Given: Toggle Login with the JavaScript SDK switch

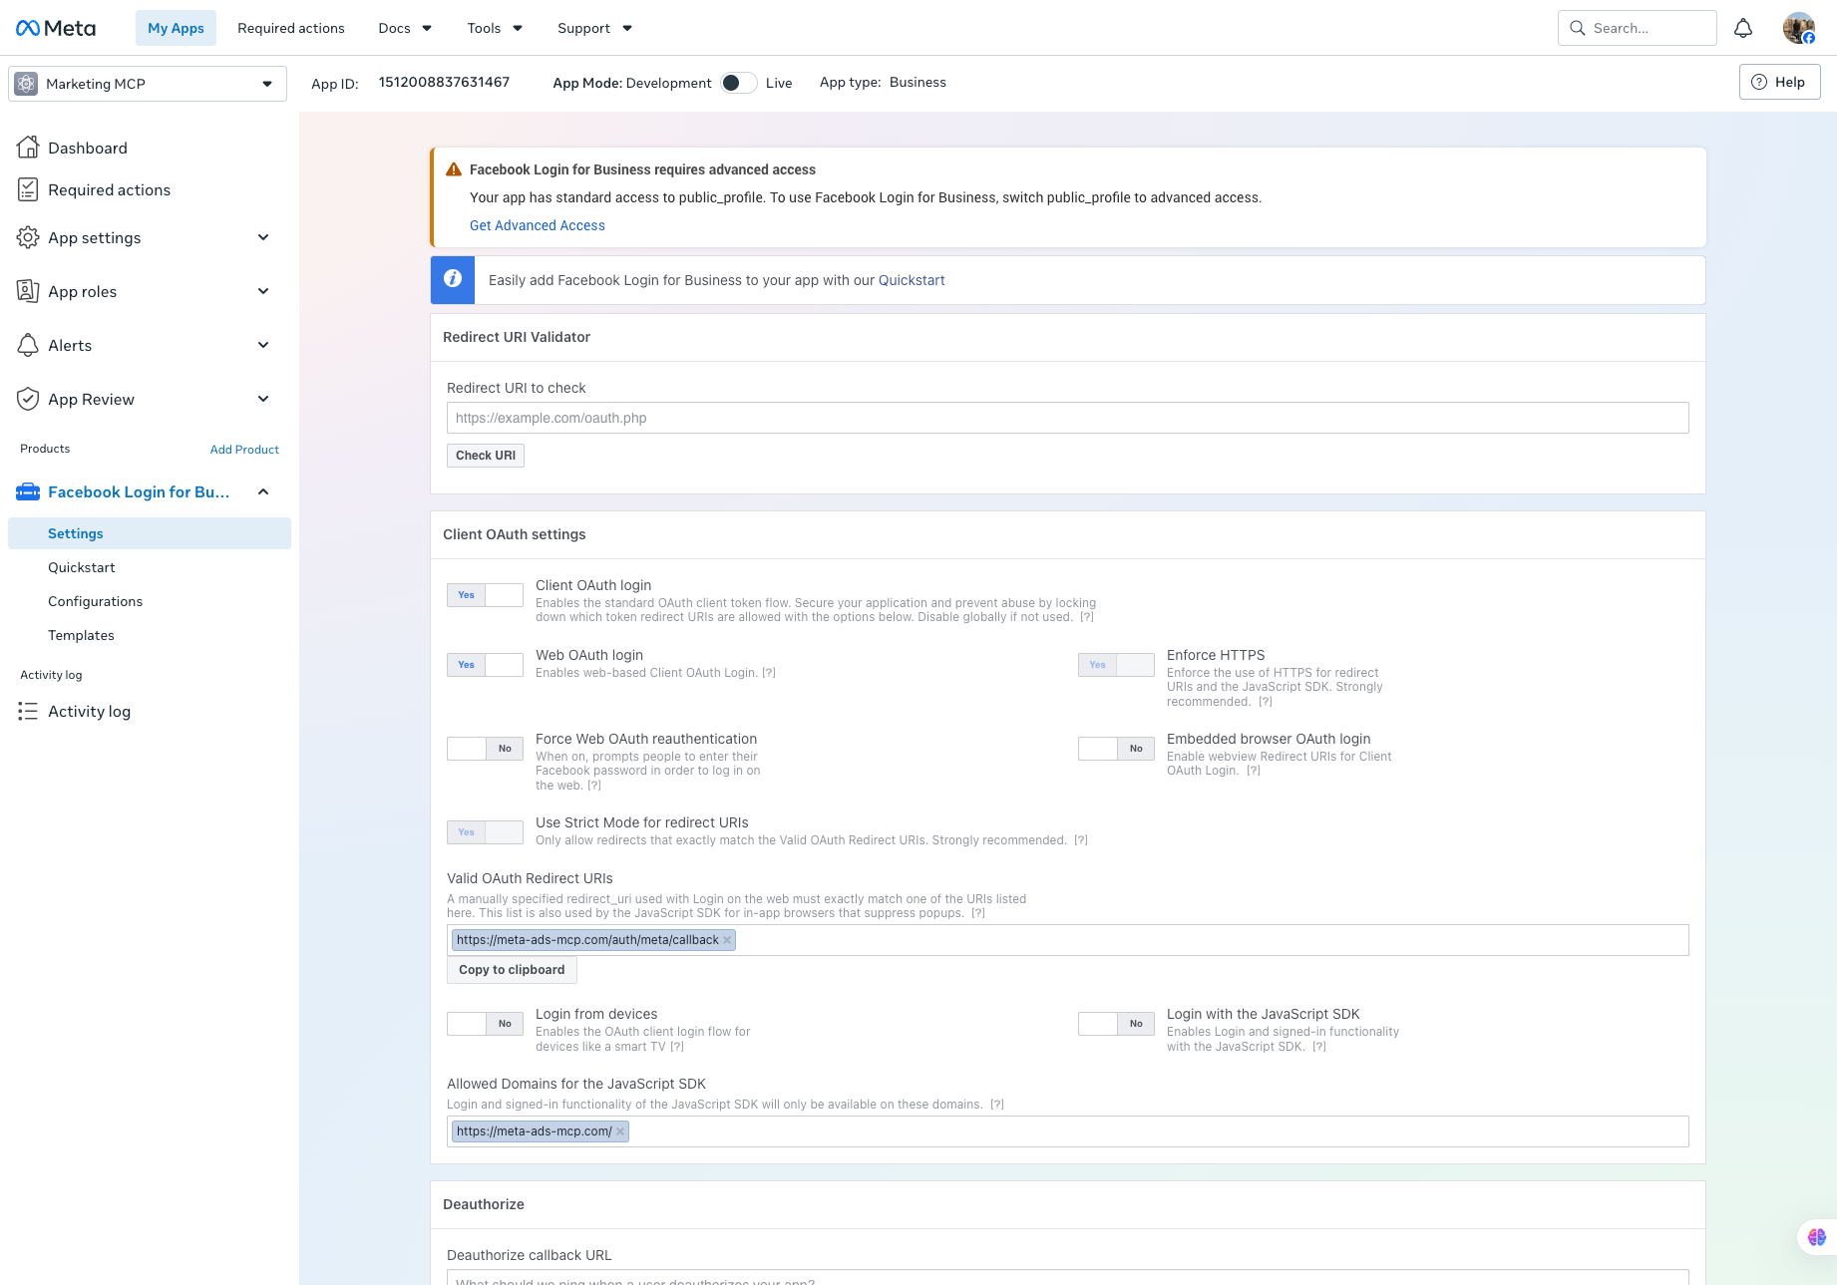Looking at the screenshot, I should click(1116, 1024).
